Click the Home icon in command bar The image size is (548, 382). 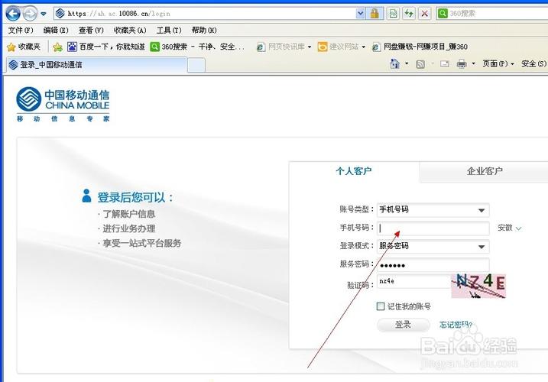coord(395,63)
